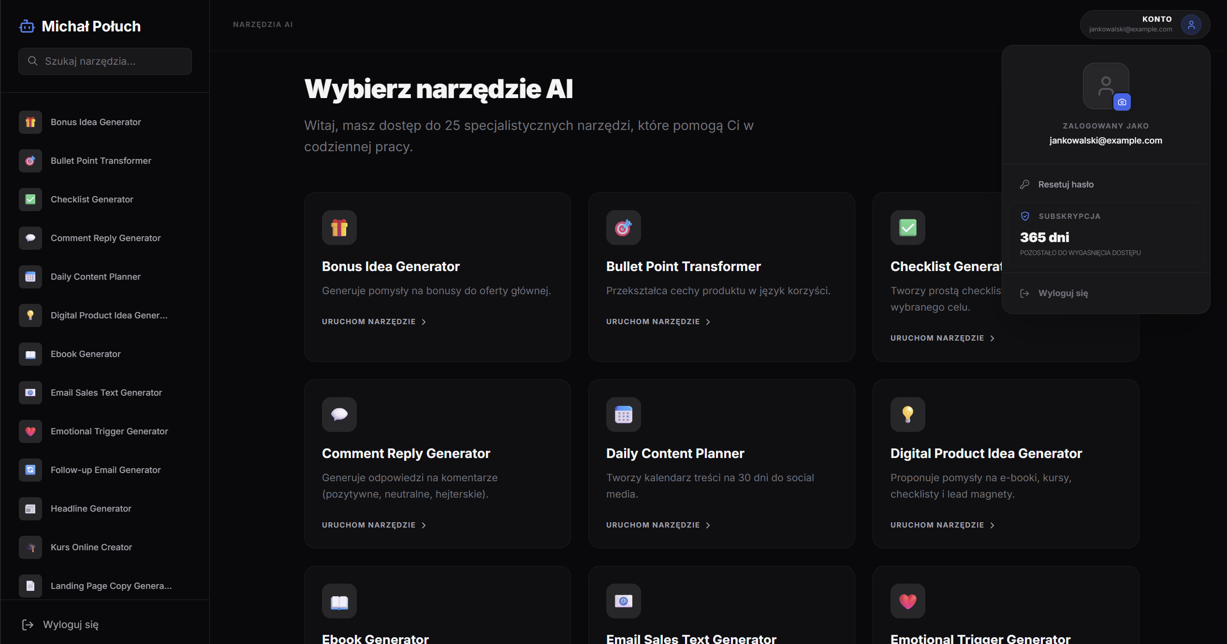Screen dimensions: 1227x644
Task: Click the camera icon on profile avatar
Action: point(1122,102)
